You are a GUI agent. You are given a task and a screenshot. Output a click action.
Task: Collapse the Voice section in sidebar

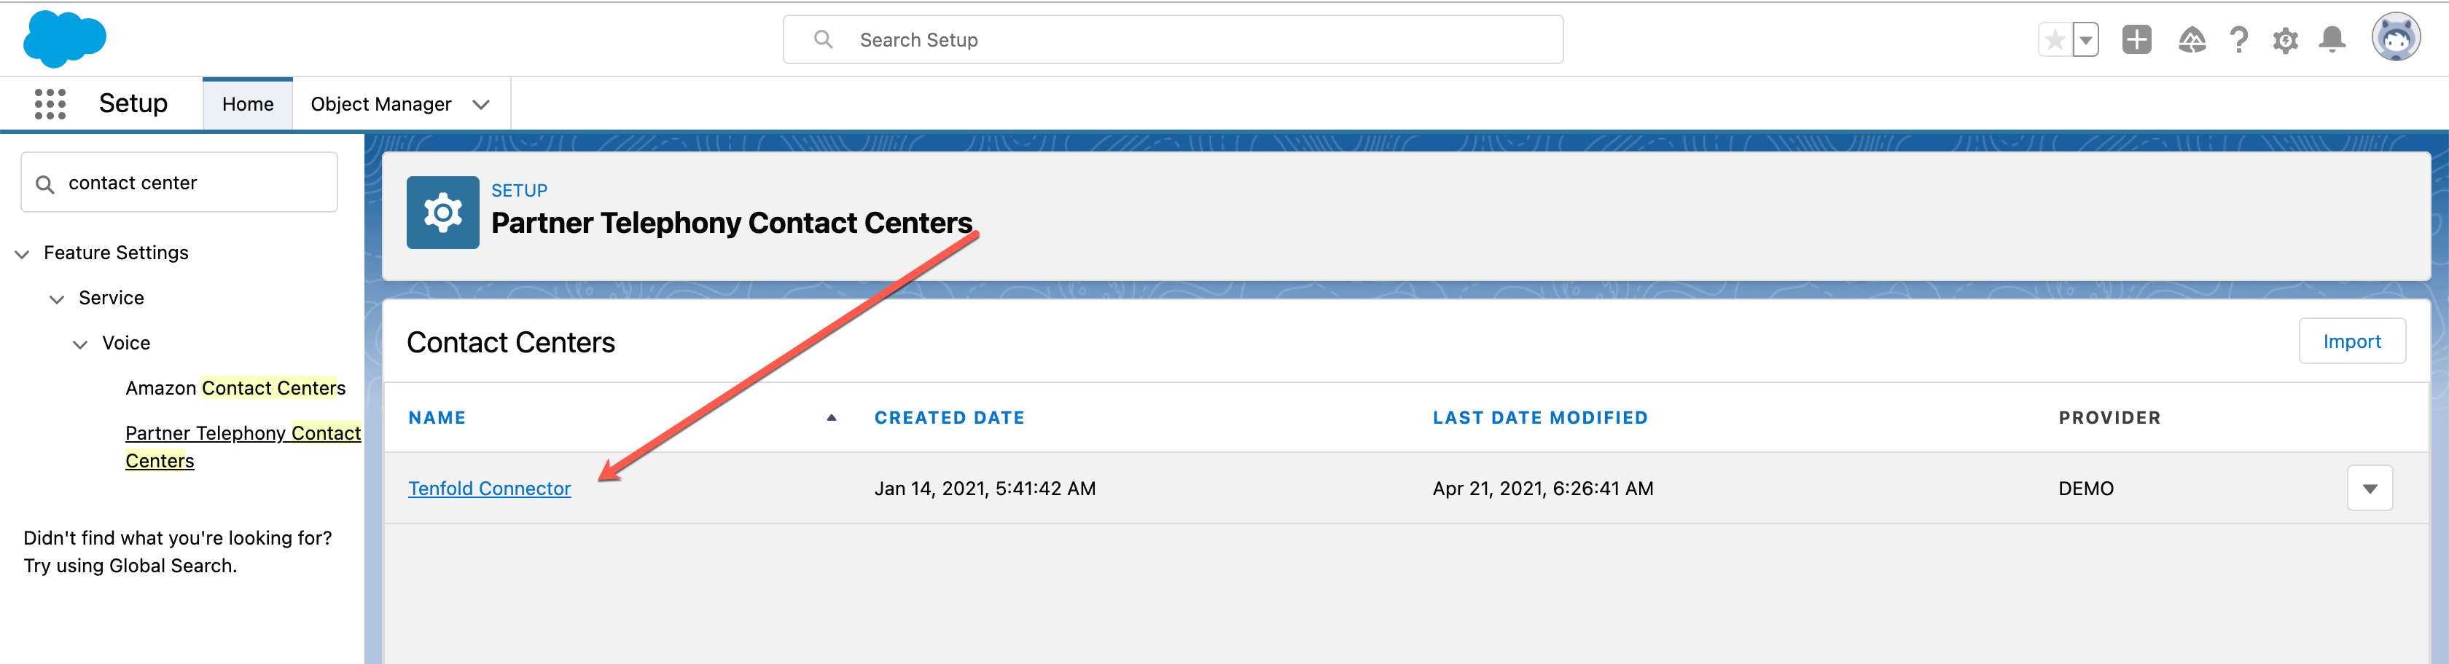[x=80, y=344]
